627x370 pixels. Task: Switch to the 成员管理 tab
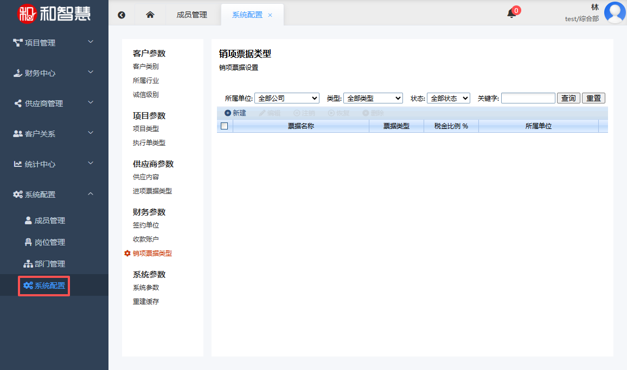tap(192, 15)
